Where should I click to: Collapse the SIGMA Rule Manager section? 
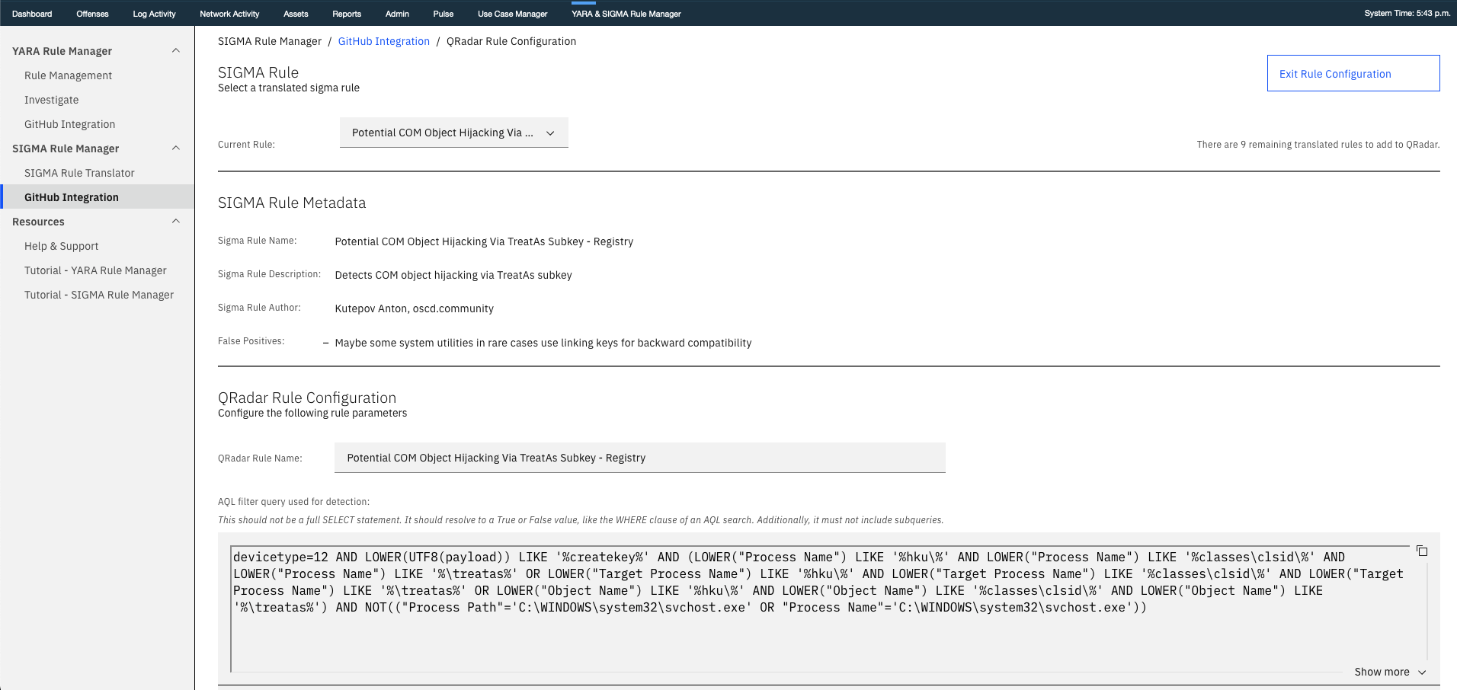click(x=175, y=148)
